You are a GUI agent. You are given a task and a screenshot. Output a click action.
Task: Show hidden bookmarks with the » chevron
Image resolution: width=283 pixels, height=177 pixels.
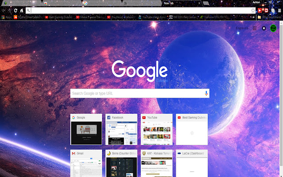tap(253, 17)
